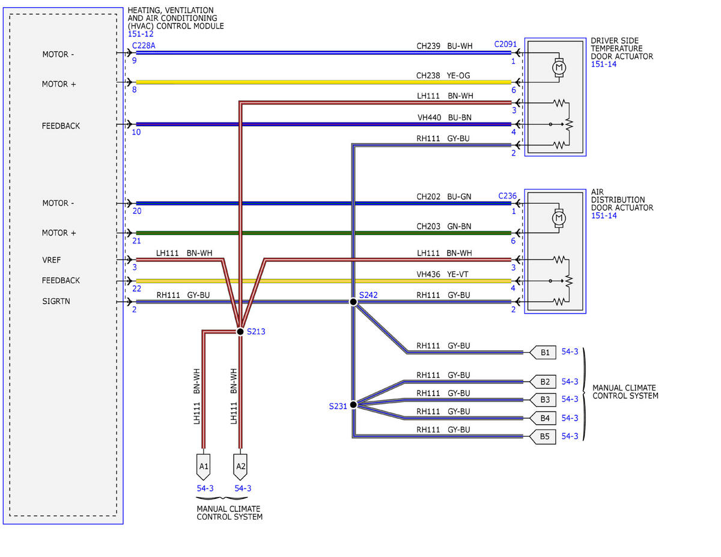
Task: Click the C2091 connector label
Action: coord(505,44)
